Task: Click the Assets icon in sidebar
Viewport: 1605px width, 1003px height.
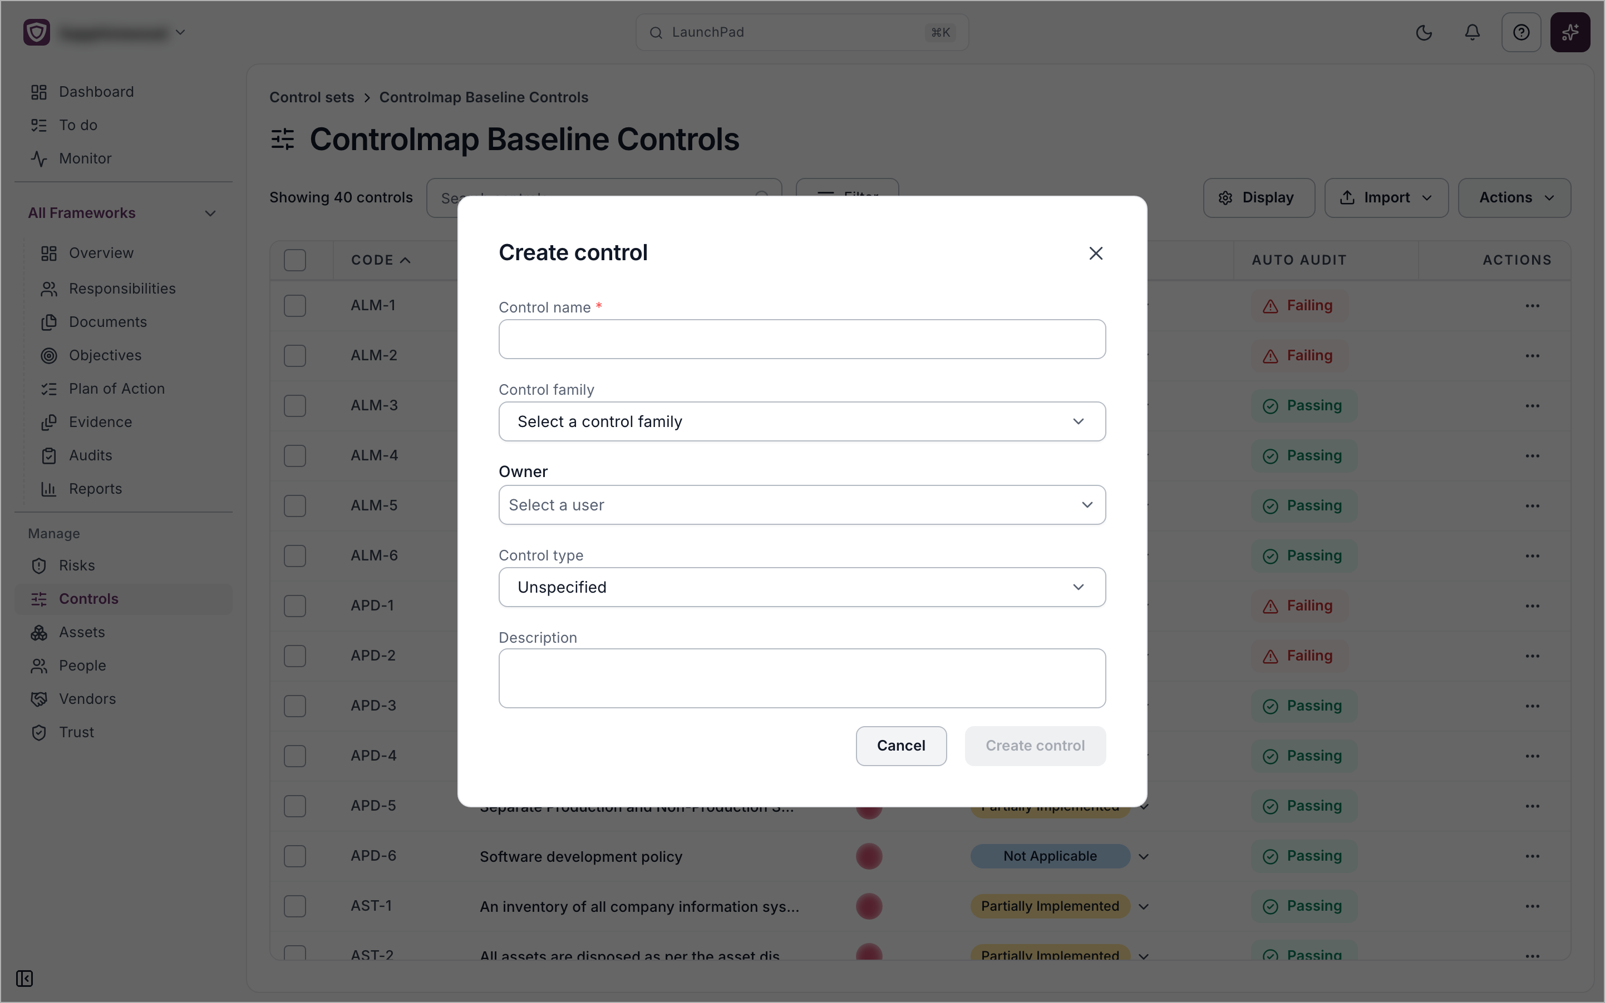Action: pyautogui.click(x=38, y=632)
